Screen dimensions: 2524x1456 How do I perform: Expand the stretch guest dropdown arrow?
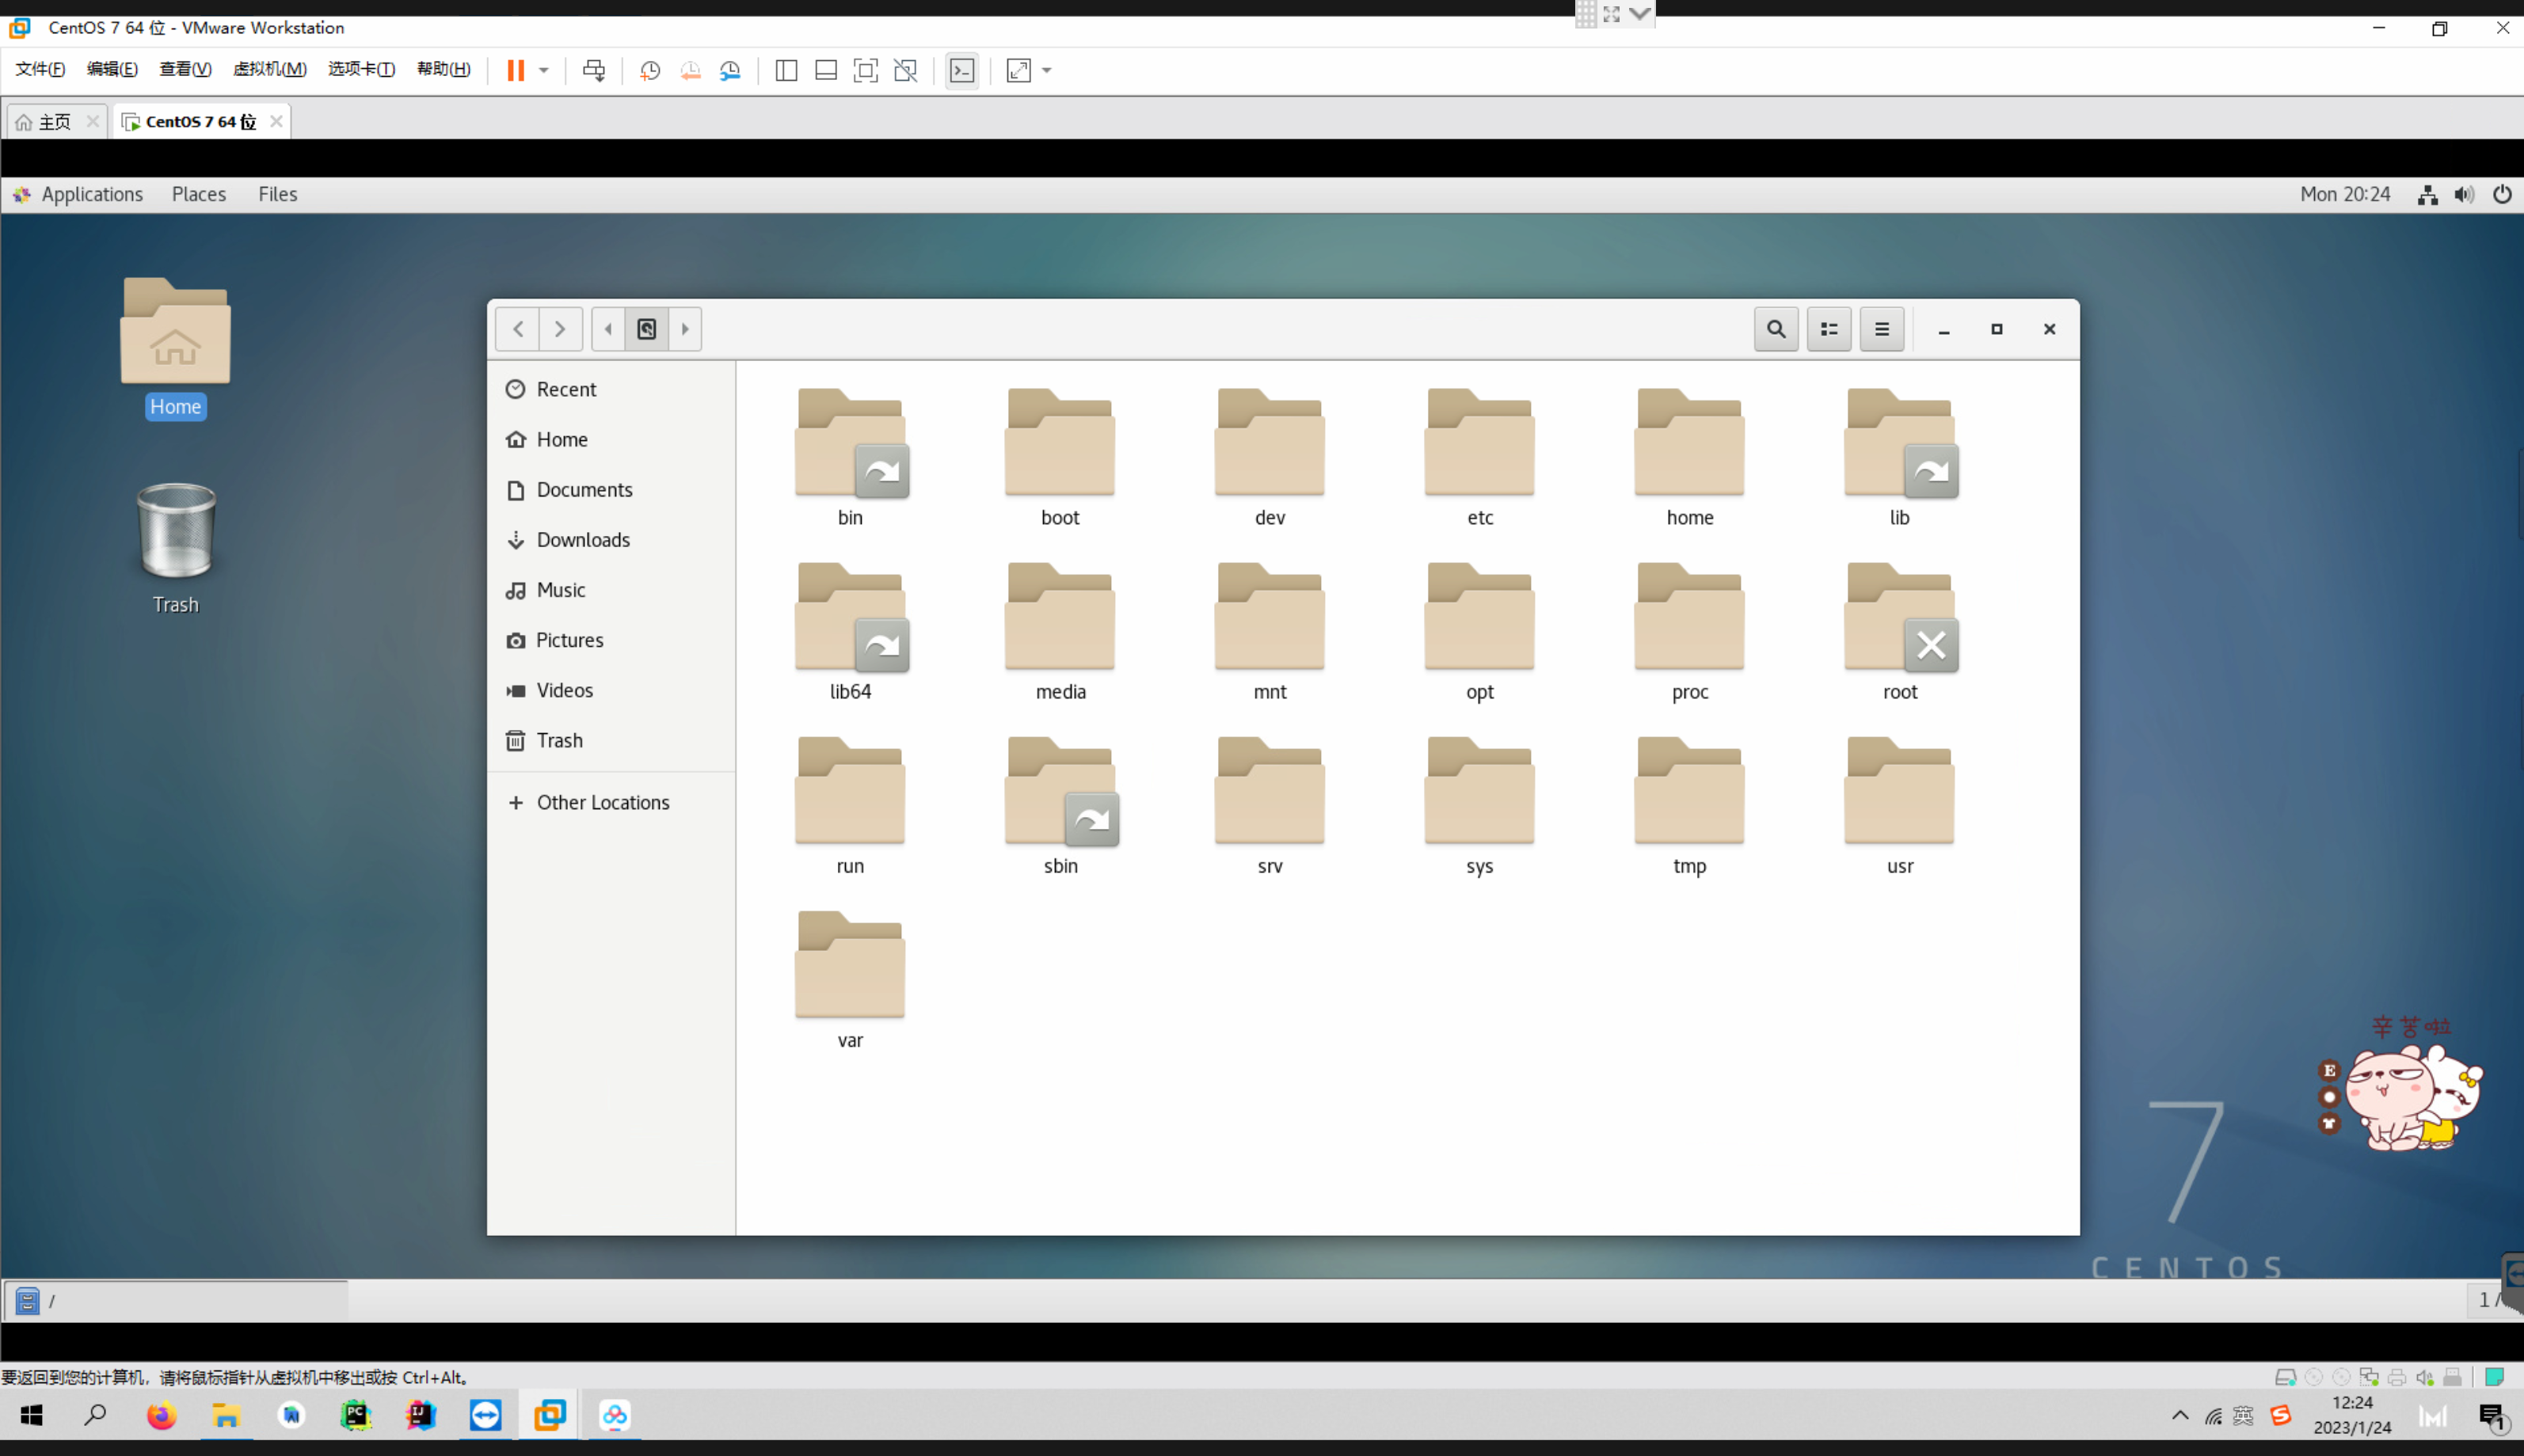tap(1047, 70)
